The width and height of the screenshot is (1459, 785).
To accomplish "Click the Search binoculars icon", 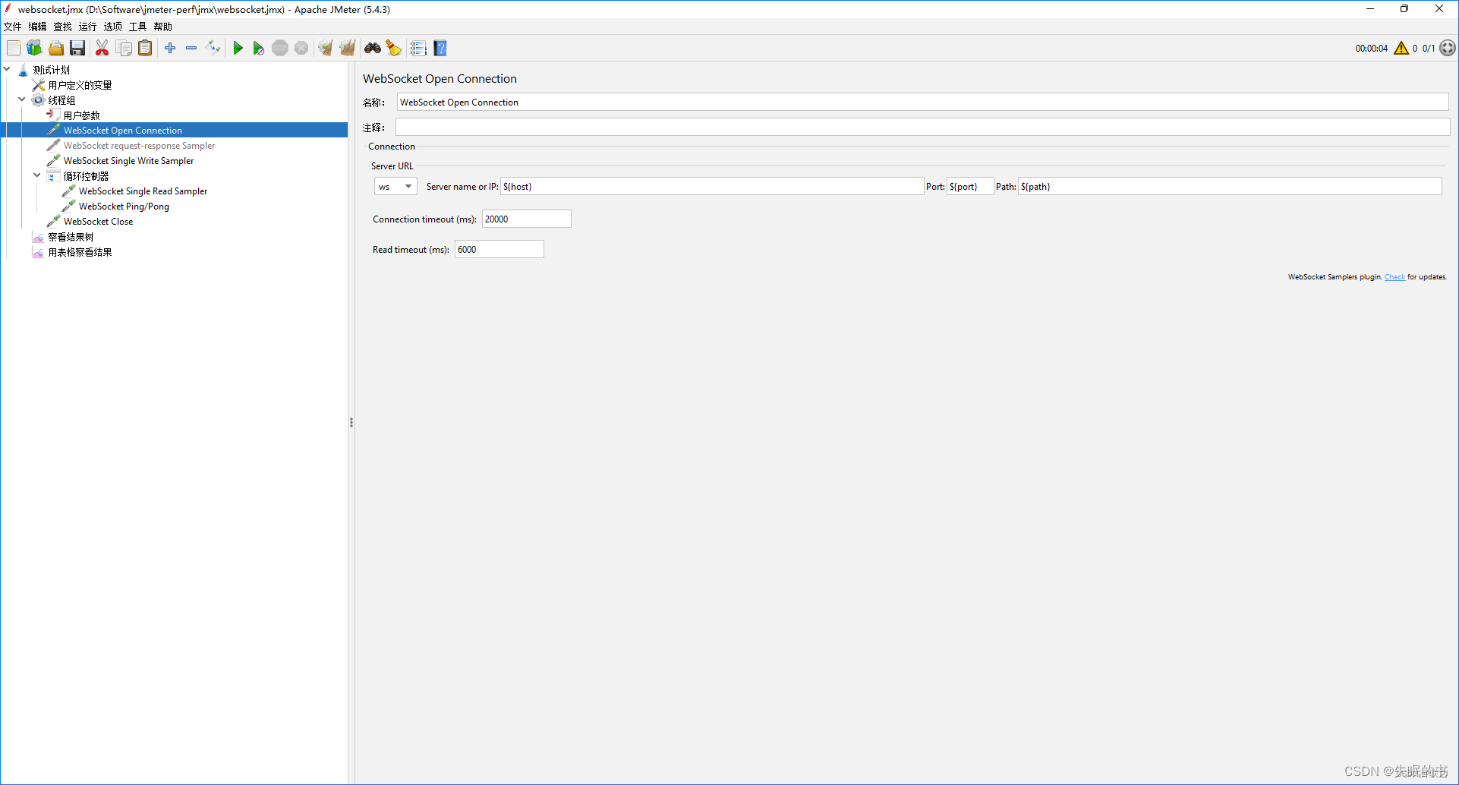I will 373,48.
